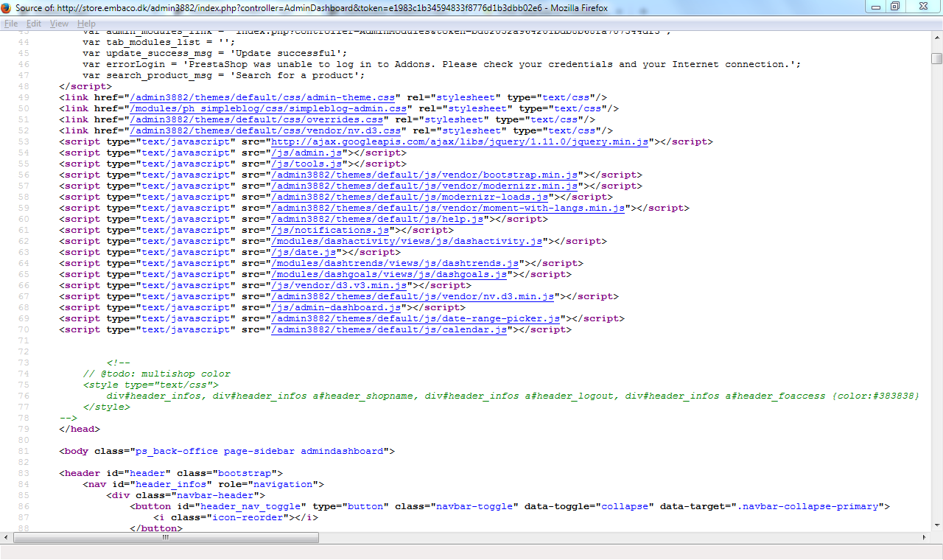Click the 'navbar-header' div class text

tap(215, 495)
